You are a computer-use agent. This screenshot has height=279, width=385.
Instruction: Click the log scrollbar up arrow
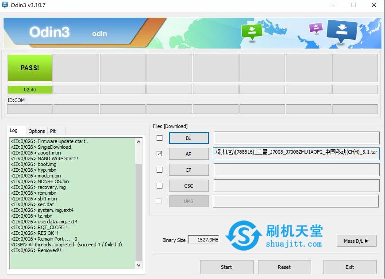(139, 142)
